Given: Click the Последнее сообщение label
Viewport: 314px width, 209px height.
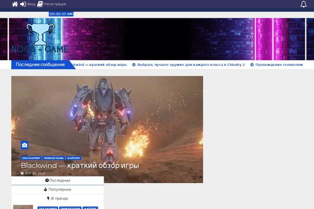Looking at the screenshot, I should [x=40, y=65].
